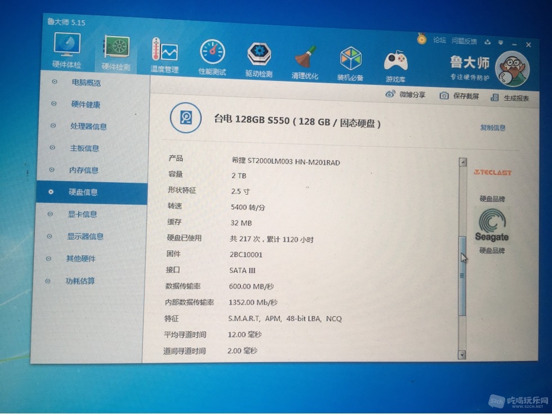Open 温度管理 temperature management

pos(164,55)
